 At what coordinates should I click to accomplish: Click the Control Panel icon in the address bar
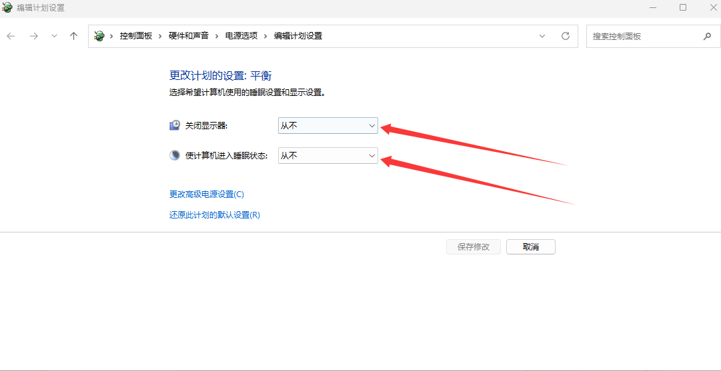coord(99,36)
